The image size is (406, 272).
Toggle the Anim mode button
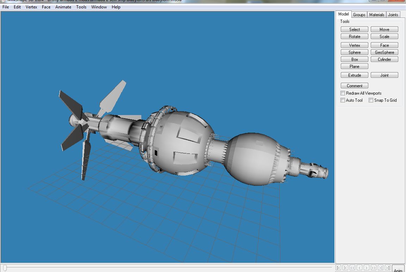pyautogui.click(x=398, y=268)
